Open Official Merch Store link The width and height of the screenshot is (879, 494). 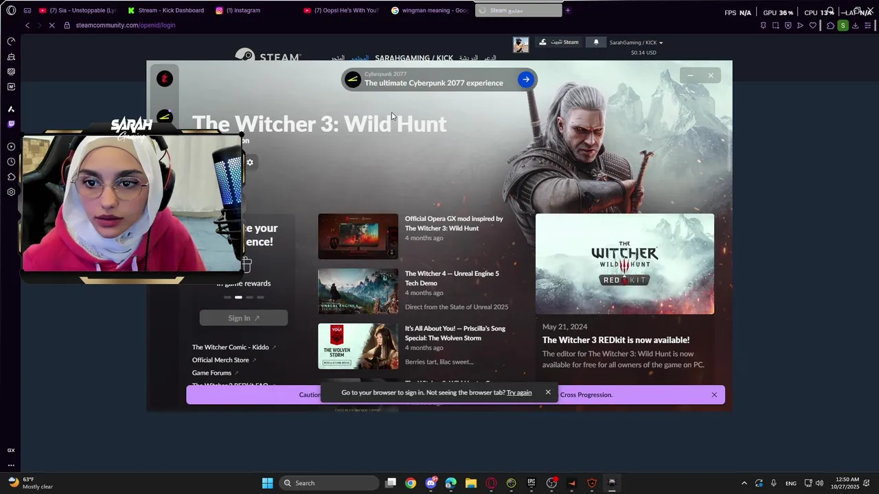click(x=224, y=360)
